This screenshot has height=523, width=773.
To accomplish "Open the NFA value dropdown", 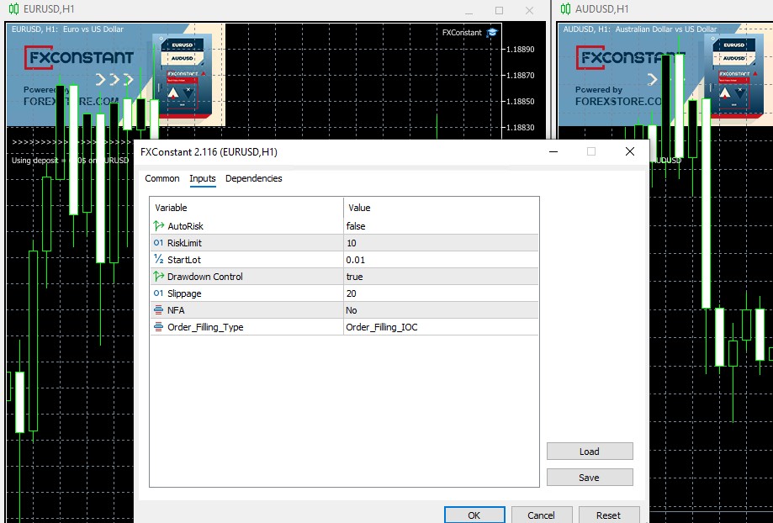I will coord(441,310).
